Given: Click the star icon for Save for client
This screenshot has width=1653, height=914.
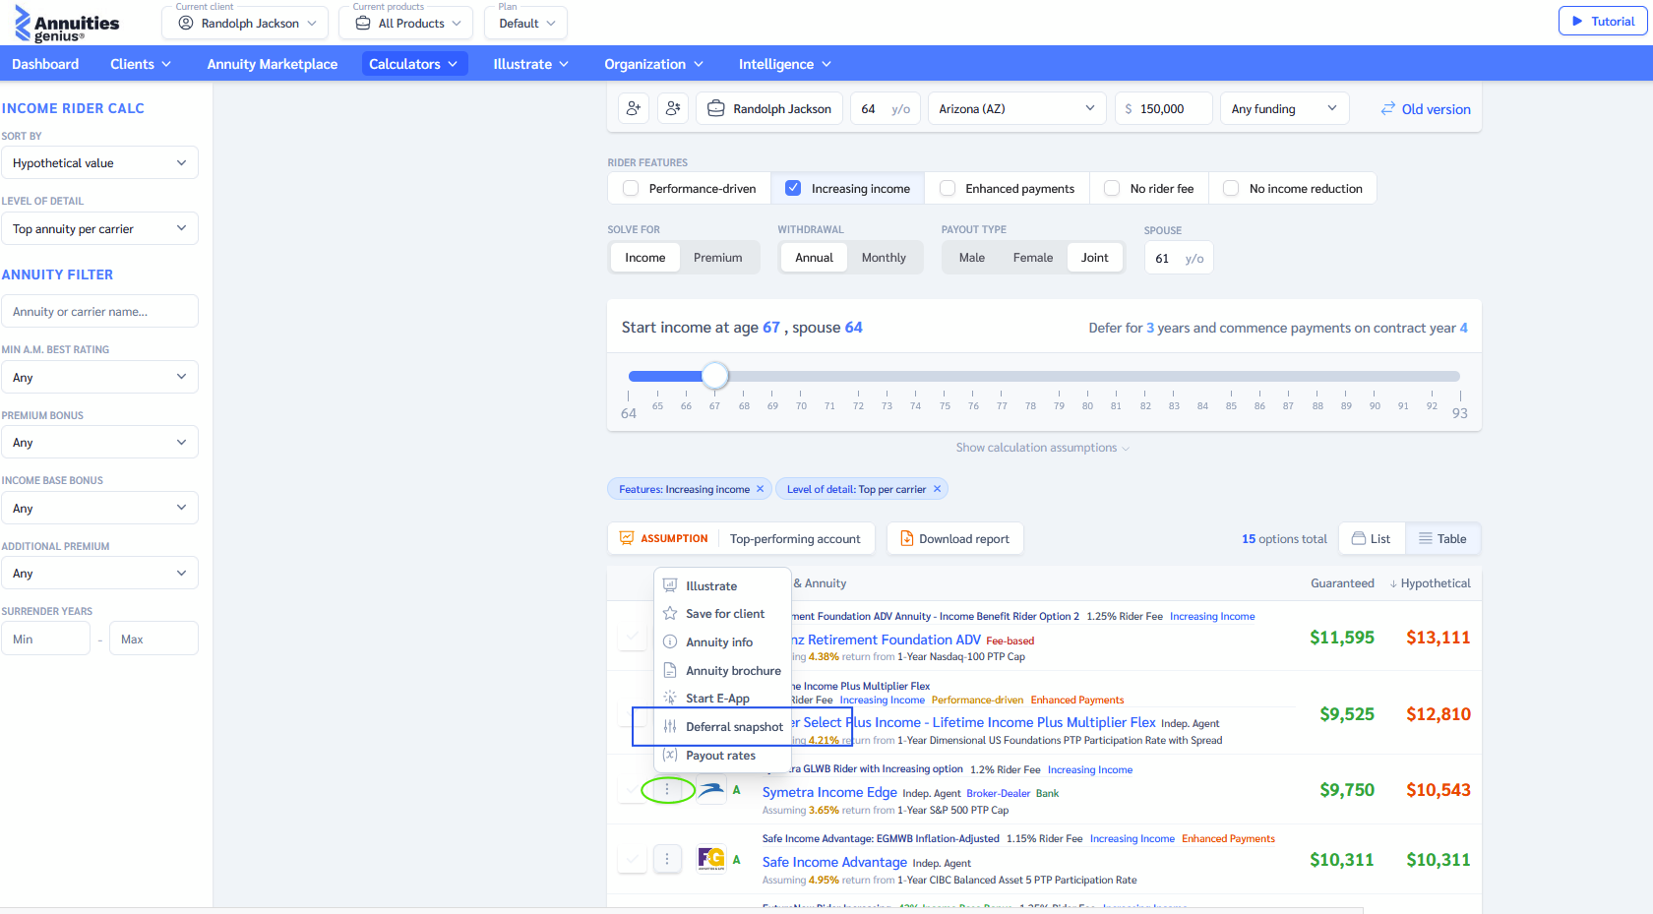Looking at the screenshot, I should click(x=670, y=614).
